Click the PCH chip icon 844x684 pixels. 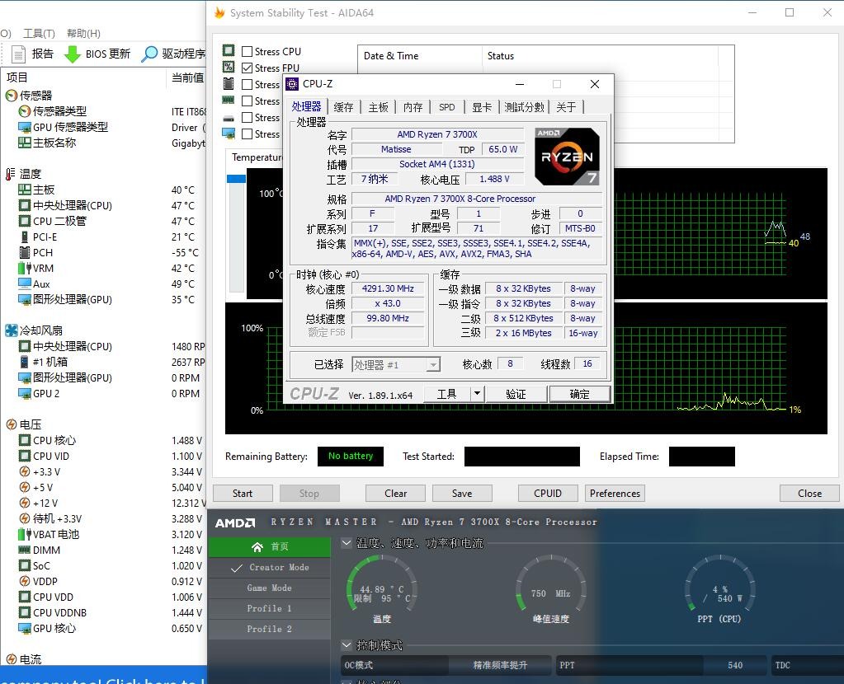click(24, 252)
